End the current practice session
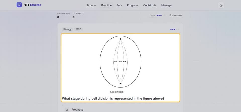Viewport: 241px width, 112px height. pos(175,15)
